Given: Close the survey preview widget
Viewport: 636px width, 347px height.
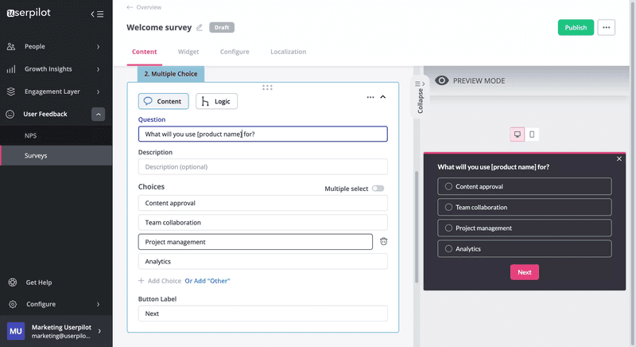Looking at the screenshot, I should coord(619,159).
